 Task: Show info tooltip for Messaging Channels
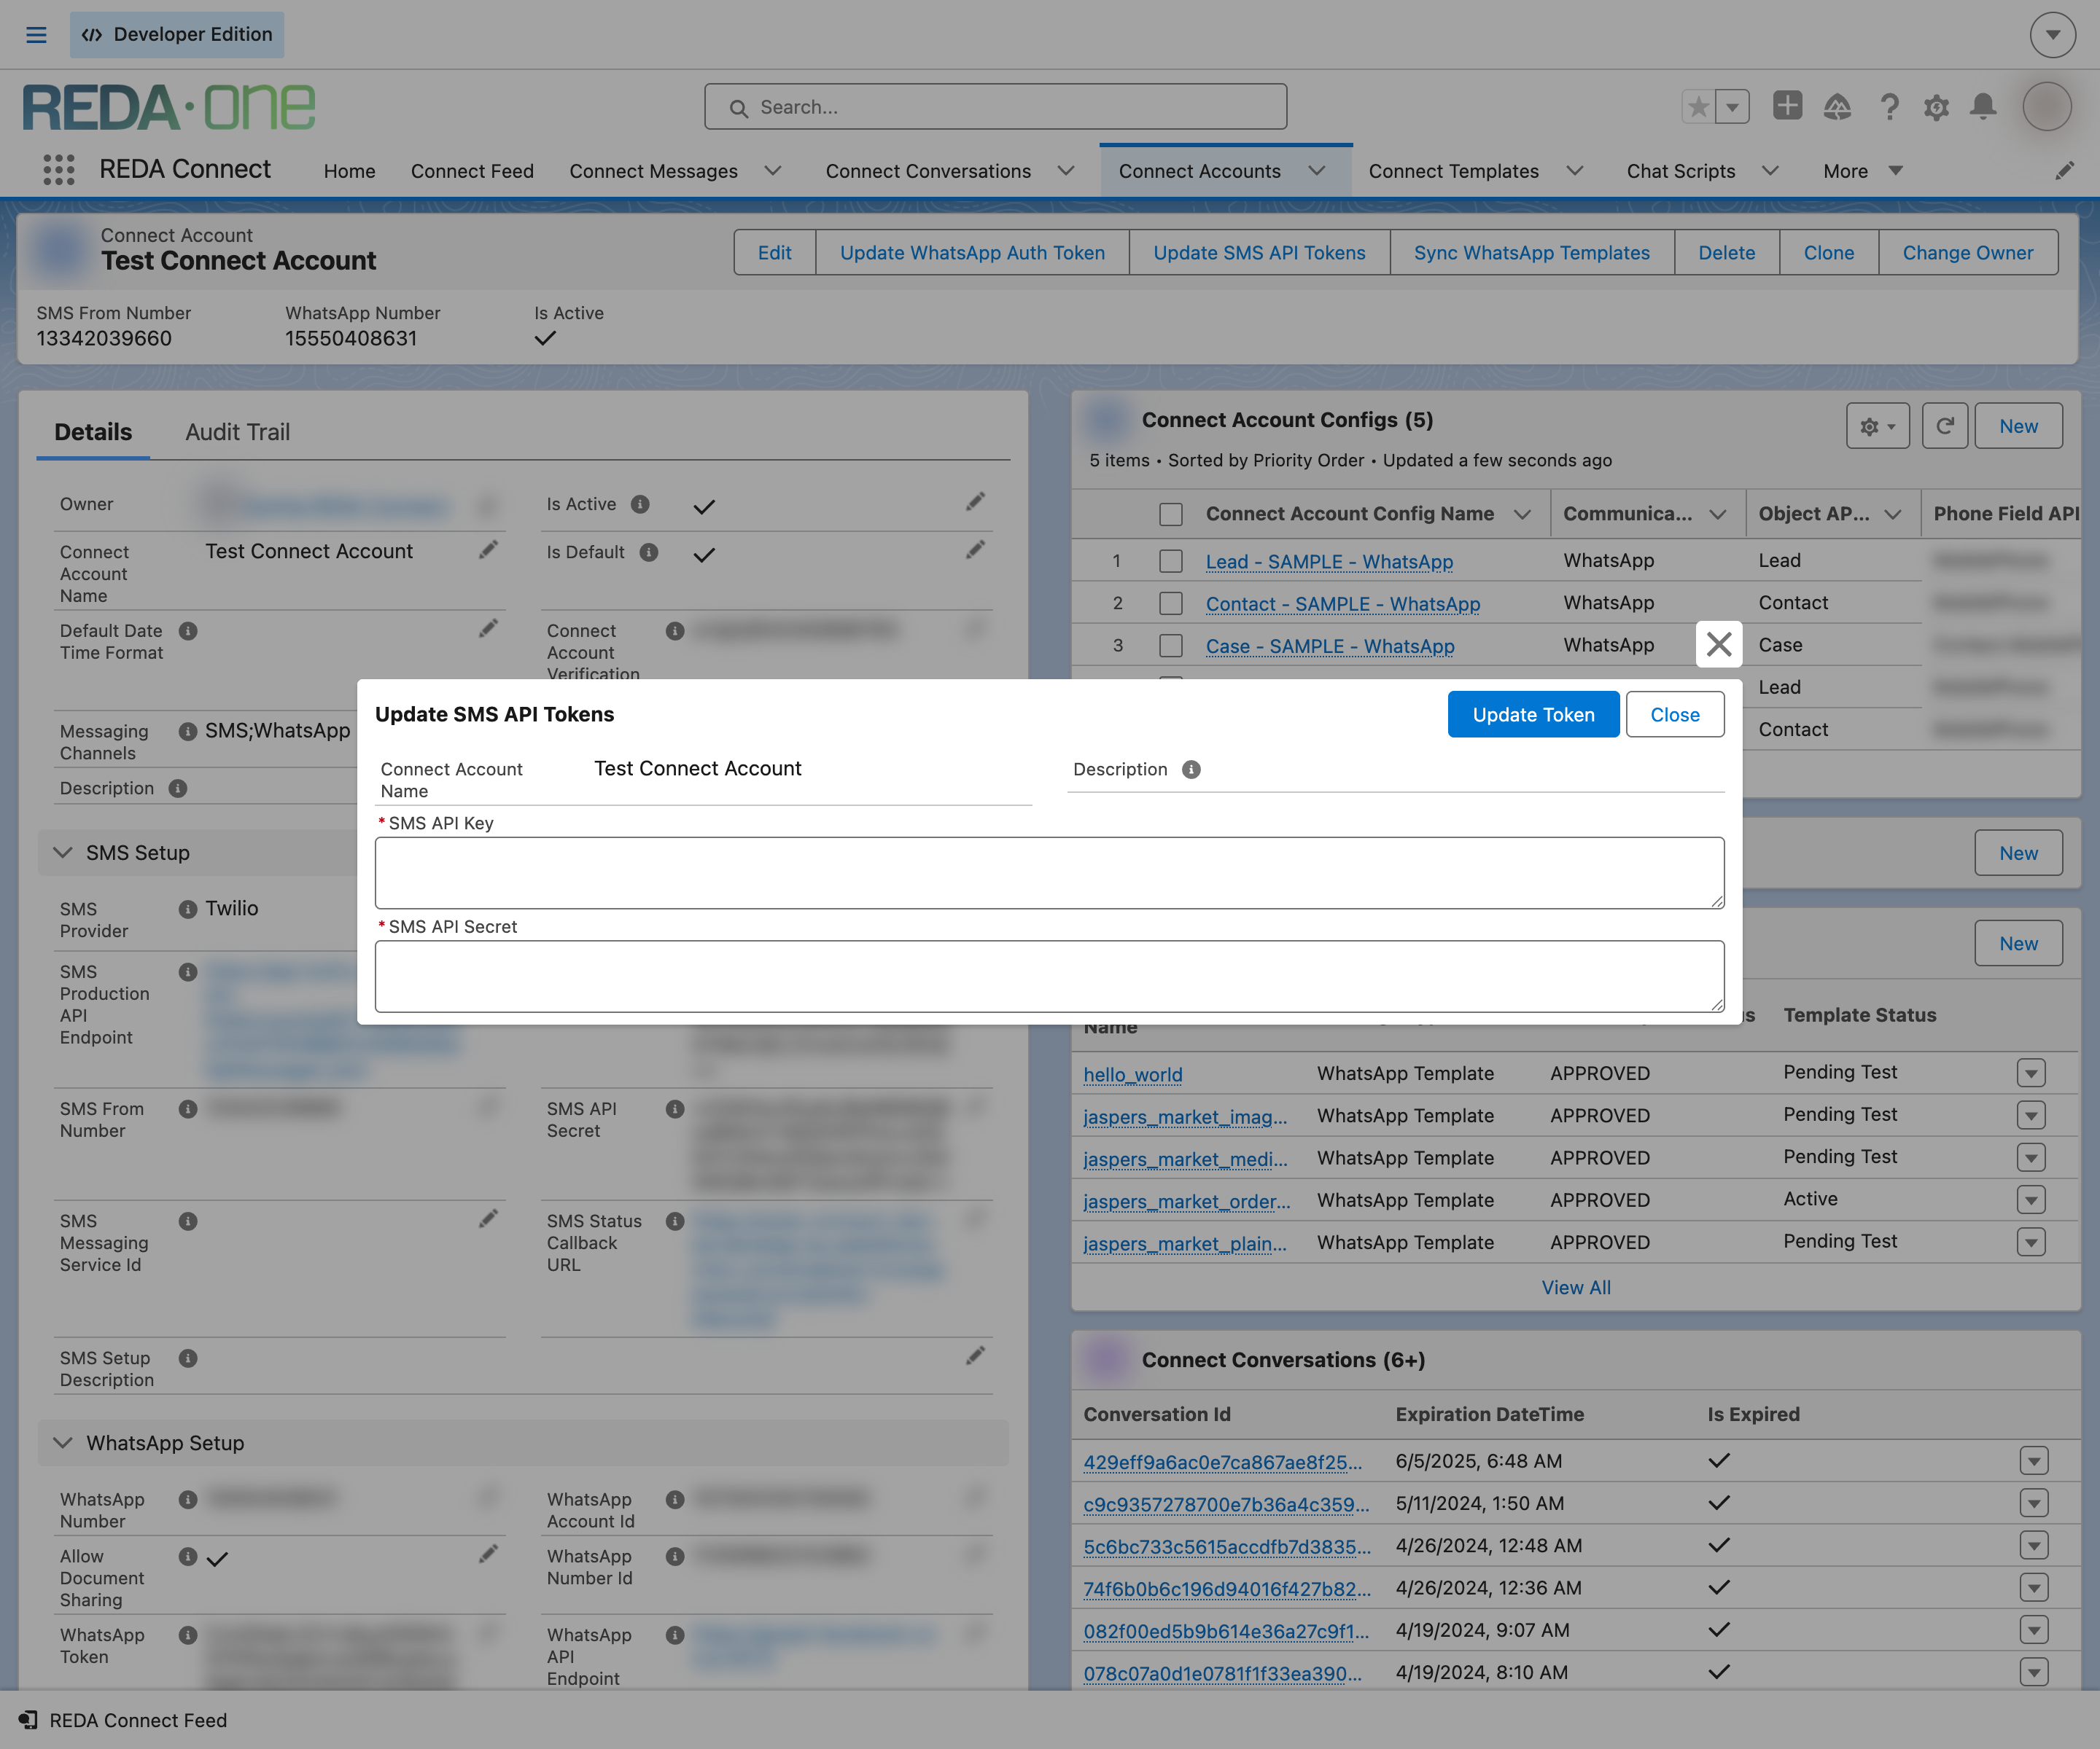point(188,732)
